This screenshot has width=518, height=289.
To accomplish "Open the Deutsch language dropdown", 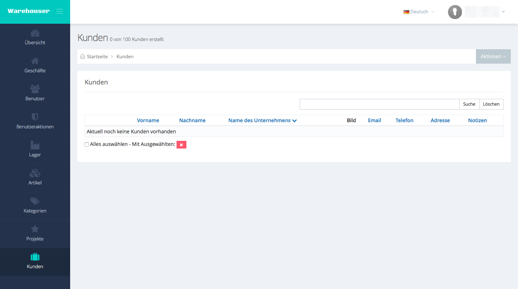I will point(419,12).
